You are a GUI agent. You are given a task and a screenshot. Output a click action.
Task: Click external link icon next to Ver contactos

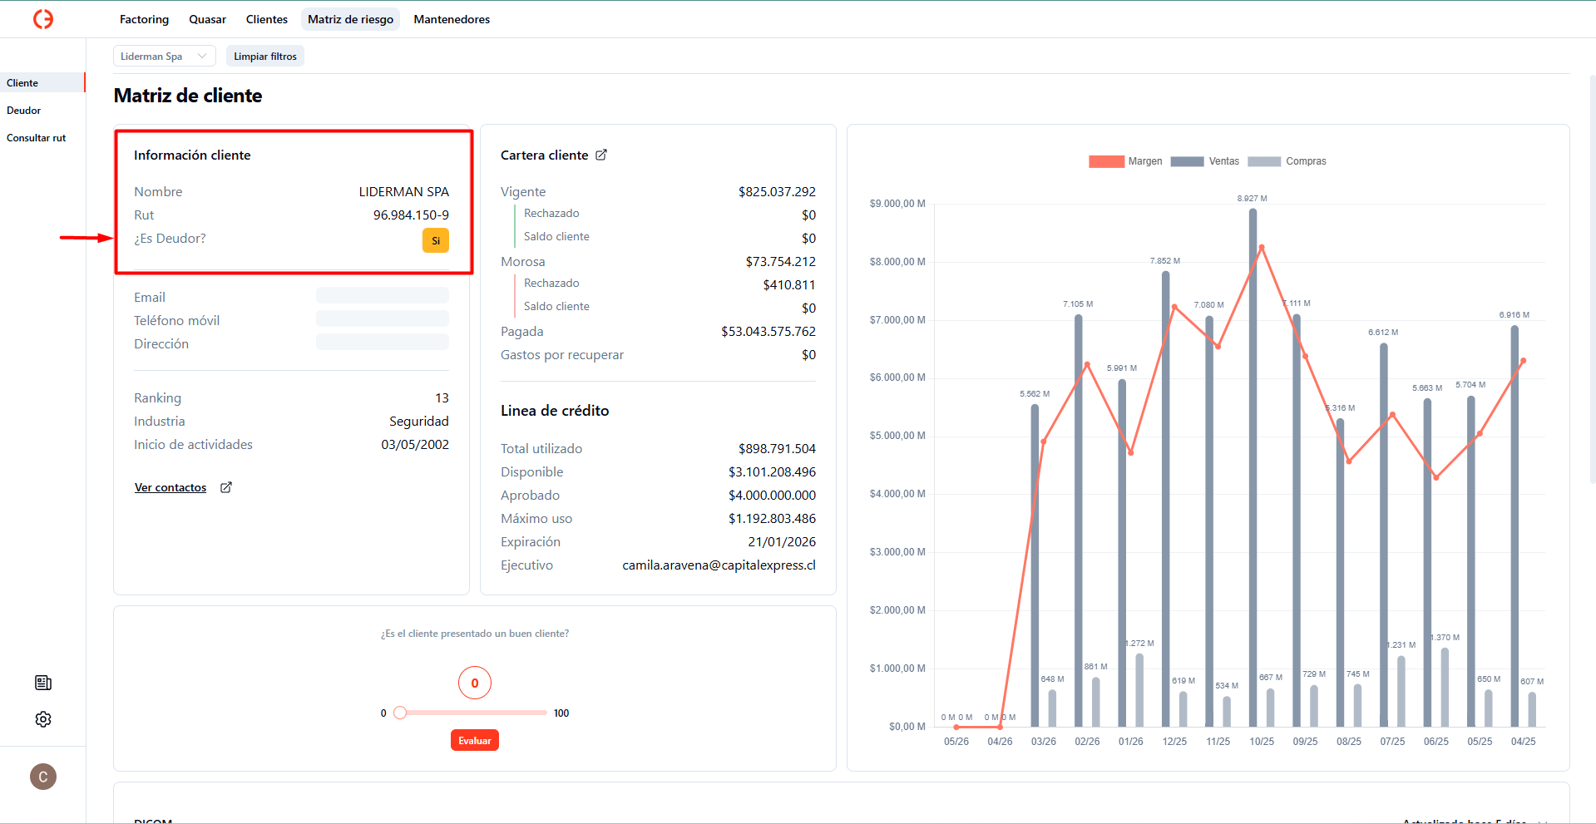tap(226, 487)
